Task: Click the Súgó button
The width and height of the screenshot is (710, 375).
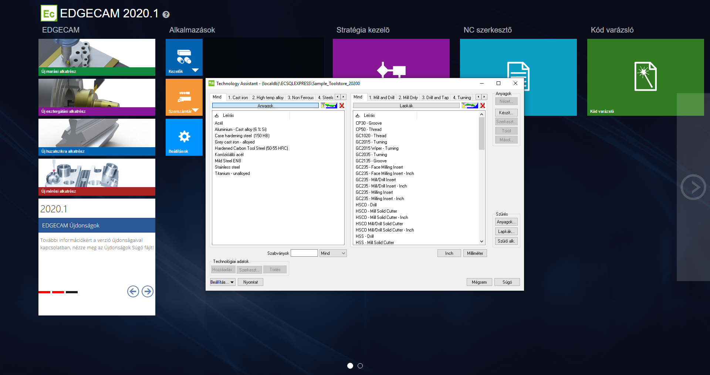Action: [507, 282]
